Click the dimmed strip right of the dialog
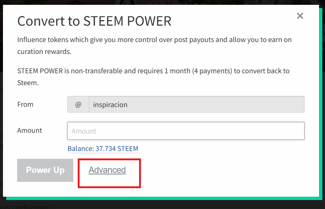The image size is (325, 209). (x=323, y=112)
